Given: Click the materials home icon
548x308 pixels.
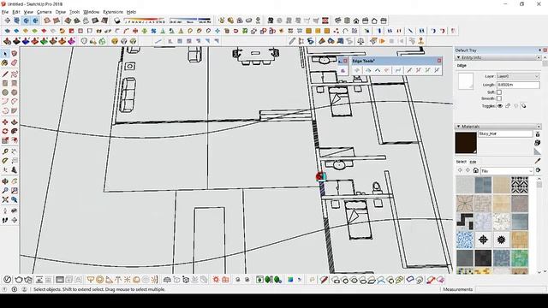Looking at the screenshot, I should tap(476, 170).
